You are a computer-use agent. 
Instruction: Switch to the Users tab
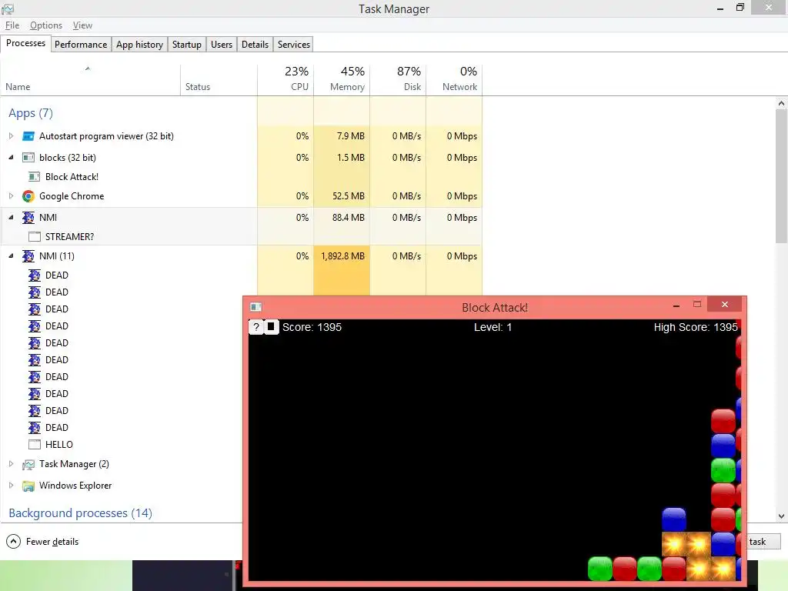click(x=222, y=44)
